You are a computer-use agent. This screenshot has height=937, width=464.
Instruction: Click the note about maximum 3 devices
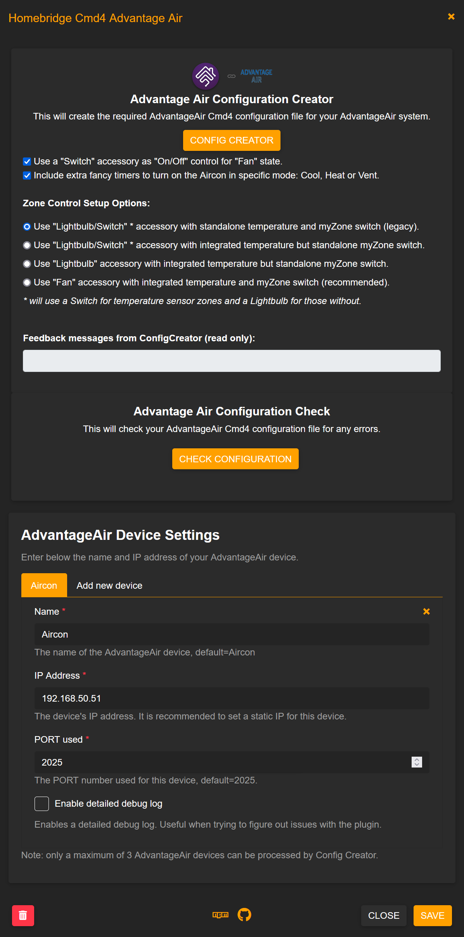[200, 855]
